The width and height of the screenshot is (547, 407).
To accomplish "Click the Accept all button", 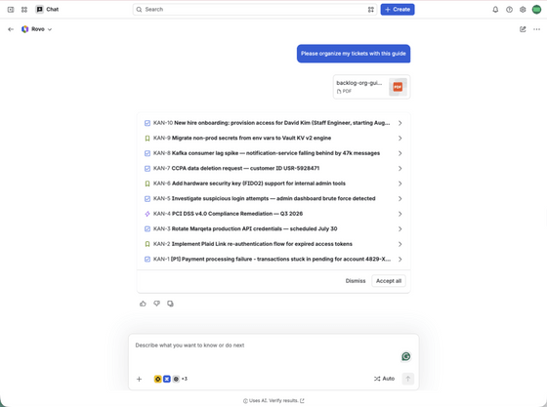I will [389, 281].
